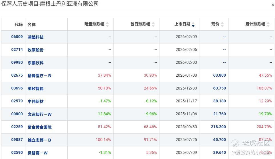275x159 pixels.
Task: Select stock code 02259
Action: pos(17,127)
